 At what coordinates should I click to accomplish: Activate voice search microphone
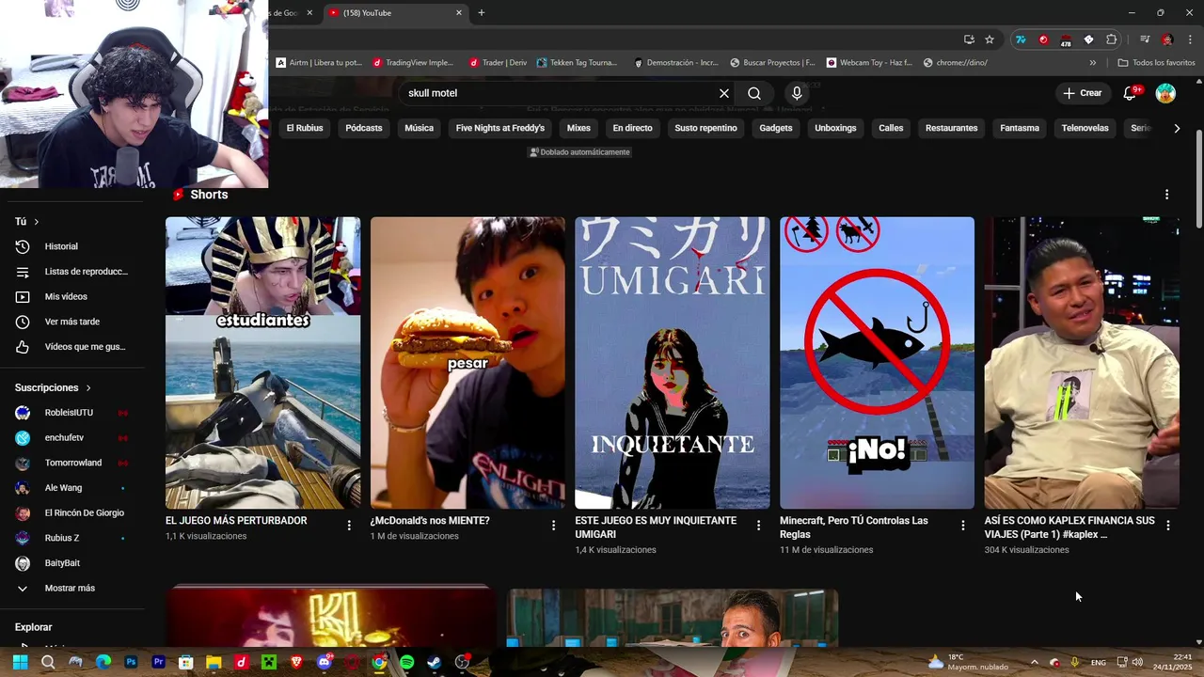click(797, 93)
